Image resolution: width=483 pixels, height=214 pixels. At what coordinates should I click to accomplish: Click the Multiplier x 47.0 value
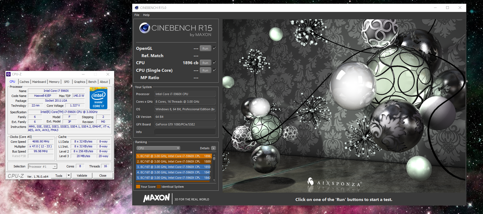(41, 146)
